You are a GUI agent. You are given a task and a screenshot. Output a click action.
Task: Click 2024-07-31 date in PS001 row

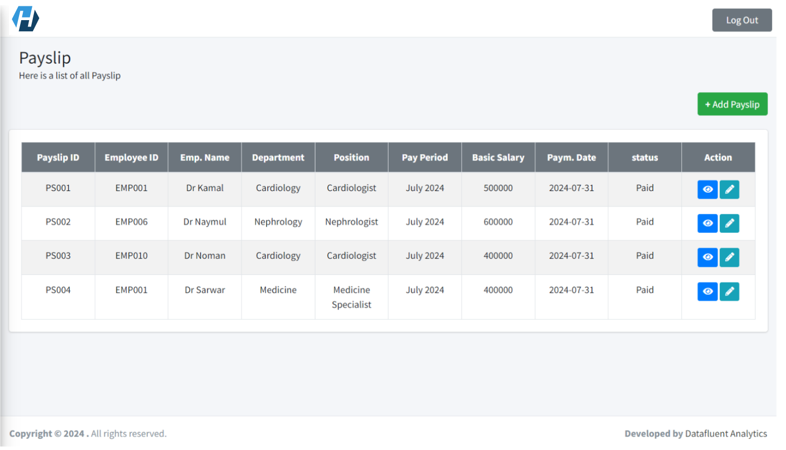572,188
